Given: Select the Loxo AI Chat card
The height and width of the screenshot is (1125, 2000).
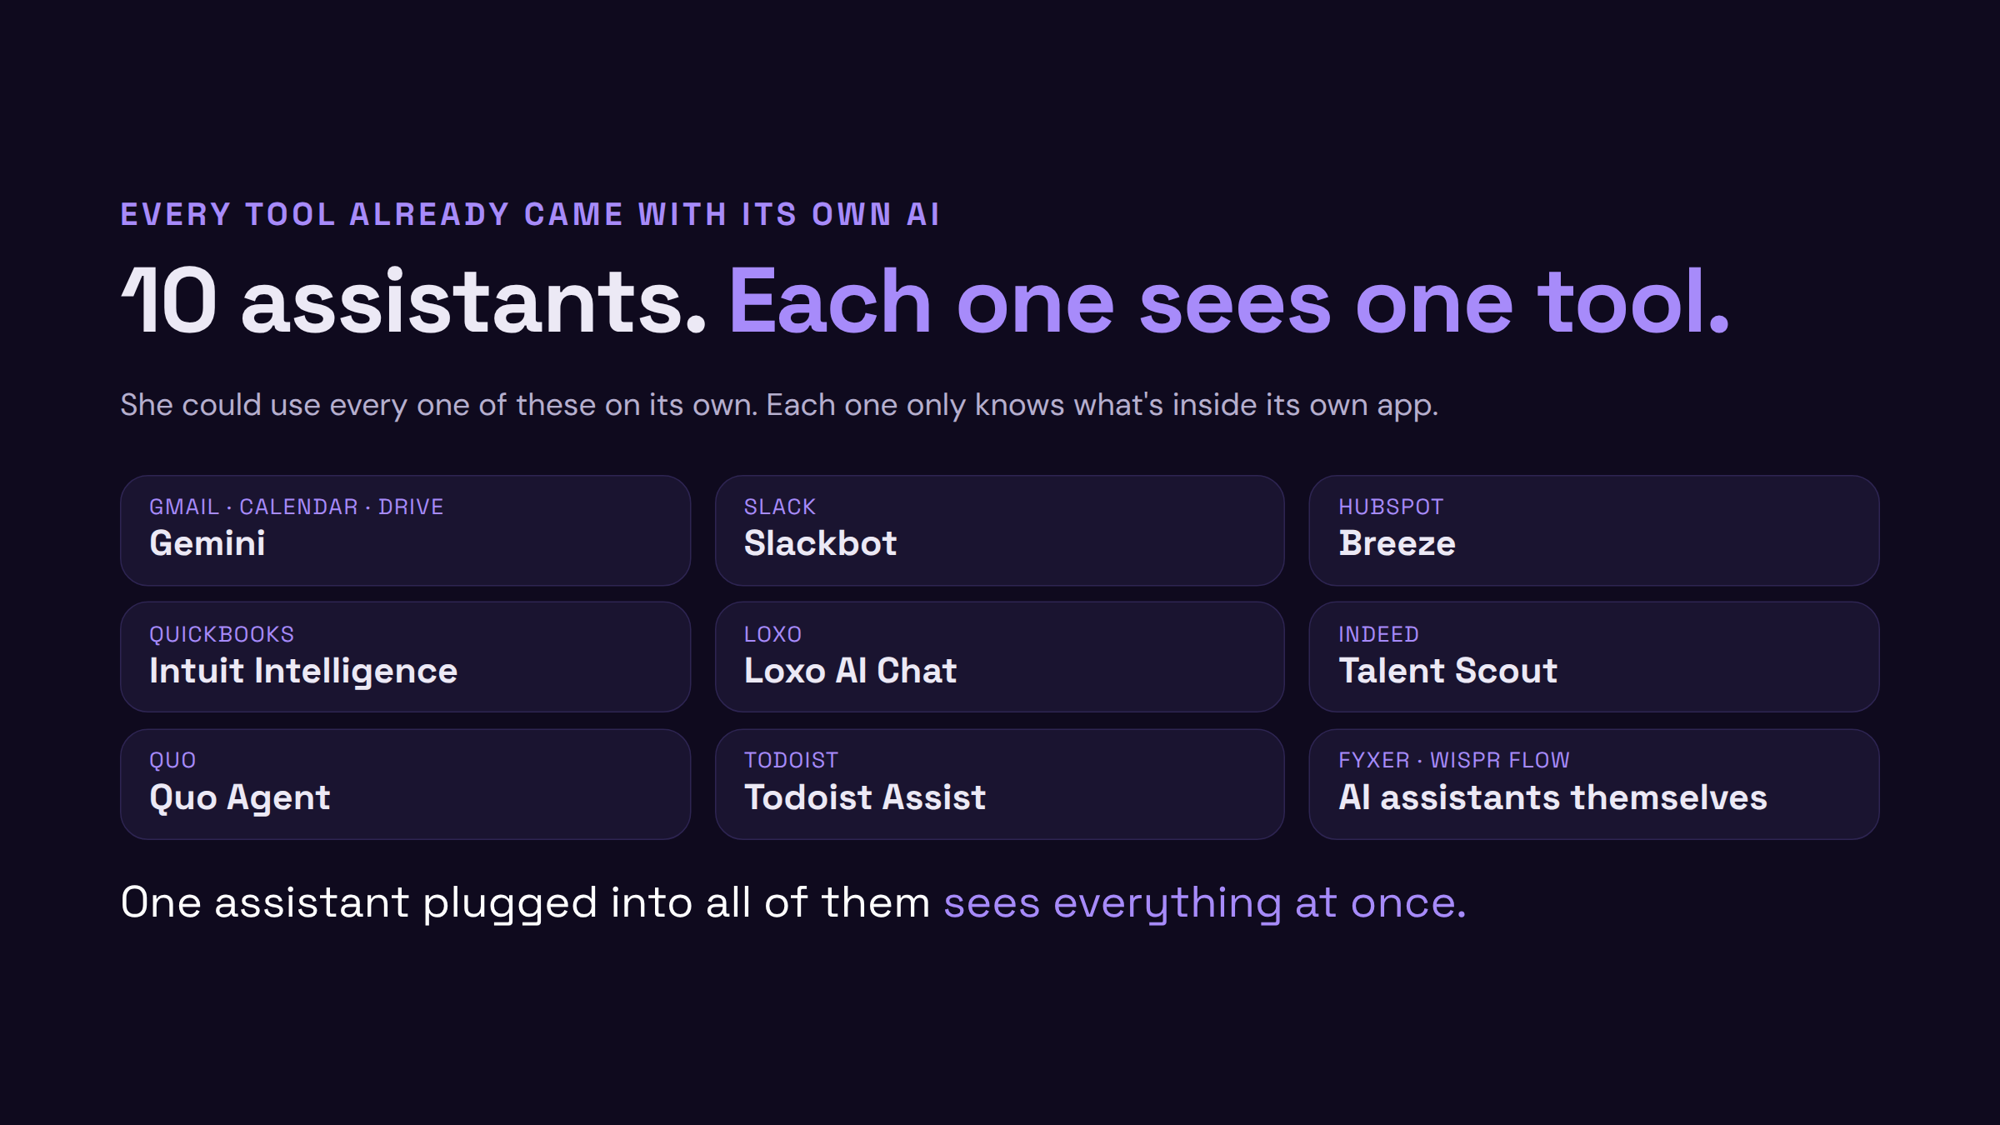Looking at the screenshot, I should pyautogui.click(x=999, y=657).
